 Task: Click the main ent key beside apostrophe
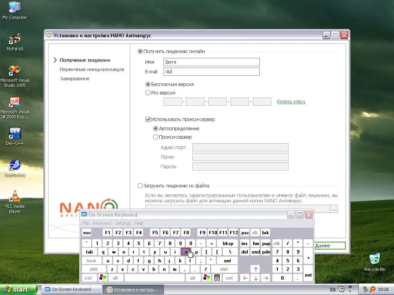[227, 261]
